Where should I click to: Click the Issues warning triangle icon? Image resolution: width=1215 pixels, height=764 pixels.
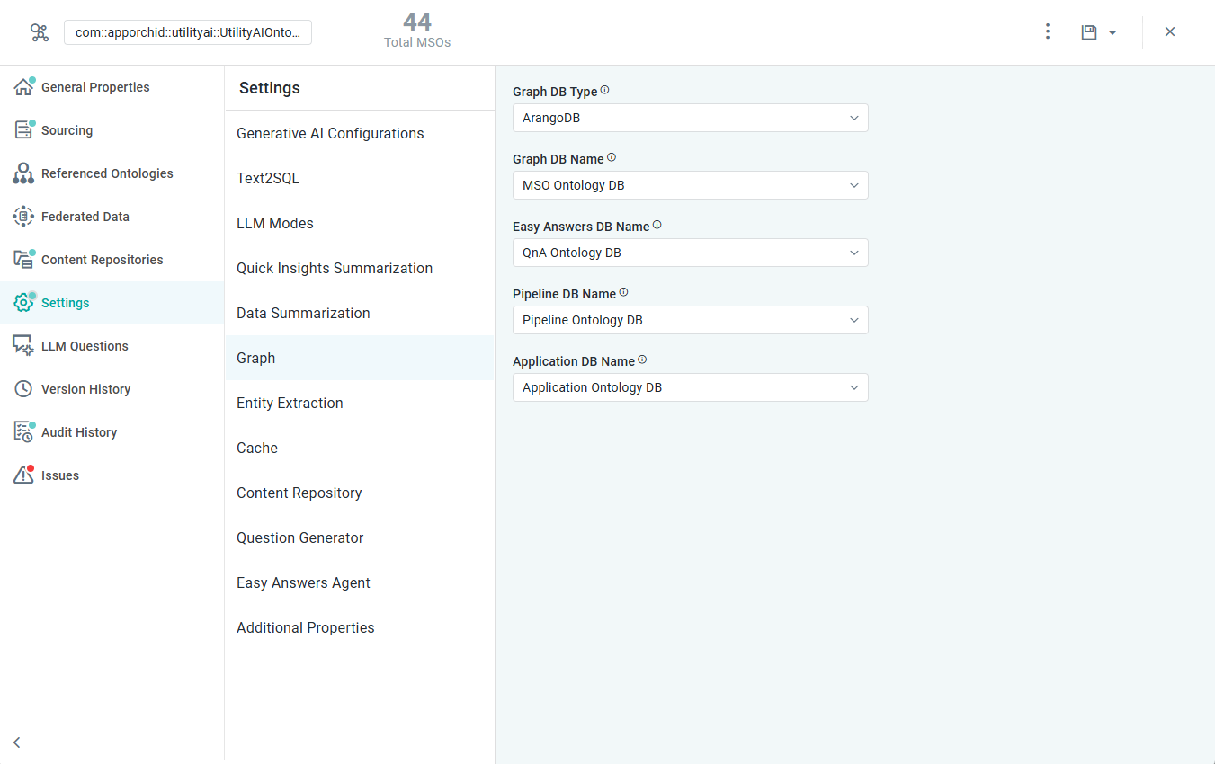(x=23, y=475)
